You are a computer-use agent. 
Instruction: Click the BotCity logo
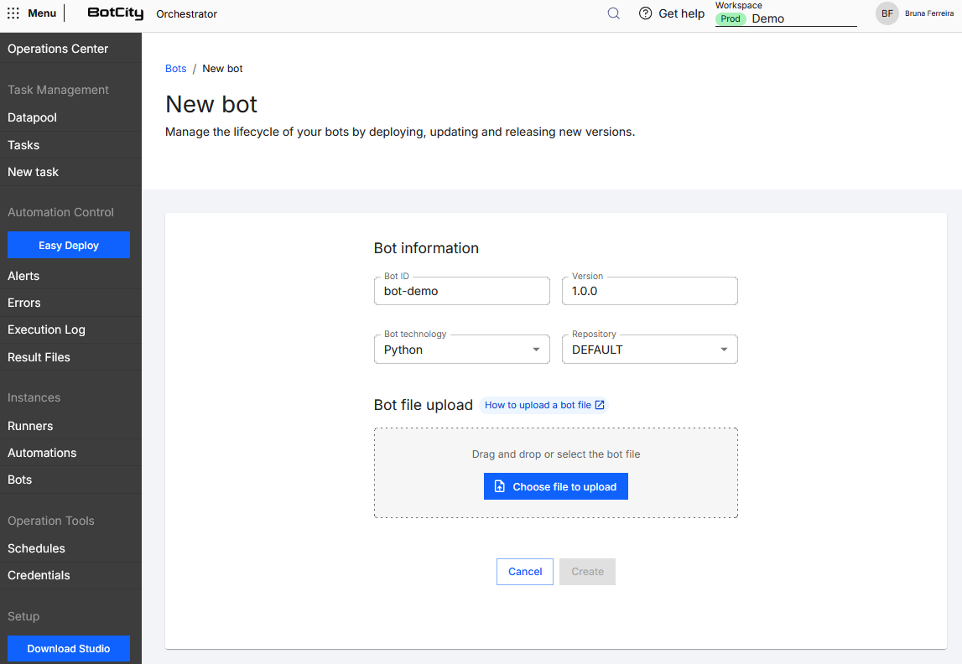click(x=116, y=13)
